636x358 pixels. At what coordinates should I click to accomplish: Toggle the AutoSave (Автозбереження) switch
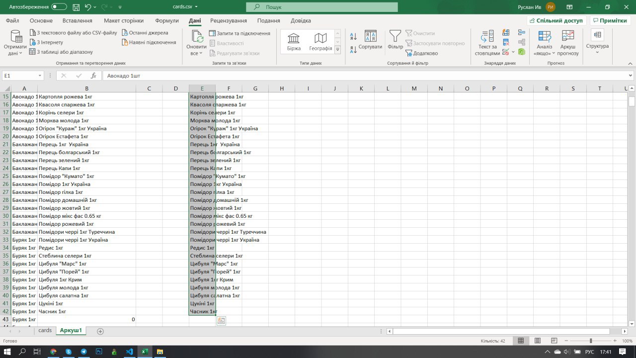tap(59, 7)
